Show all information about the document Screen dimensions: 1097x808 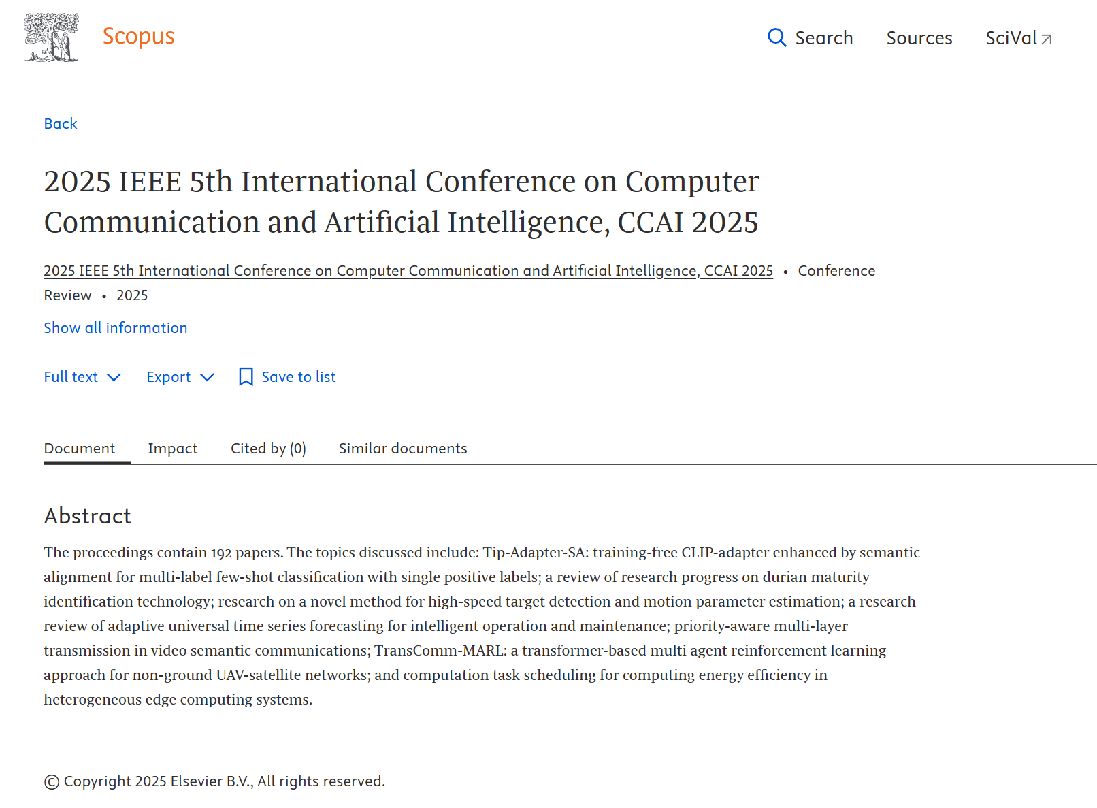(x=115, y=327)
